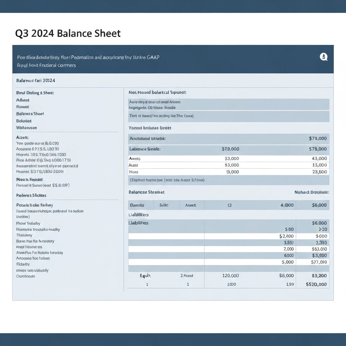Open the Tfiaoveny sidebar link
The image size is (346, 346).
pos(24,235)
